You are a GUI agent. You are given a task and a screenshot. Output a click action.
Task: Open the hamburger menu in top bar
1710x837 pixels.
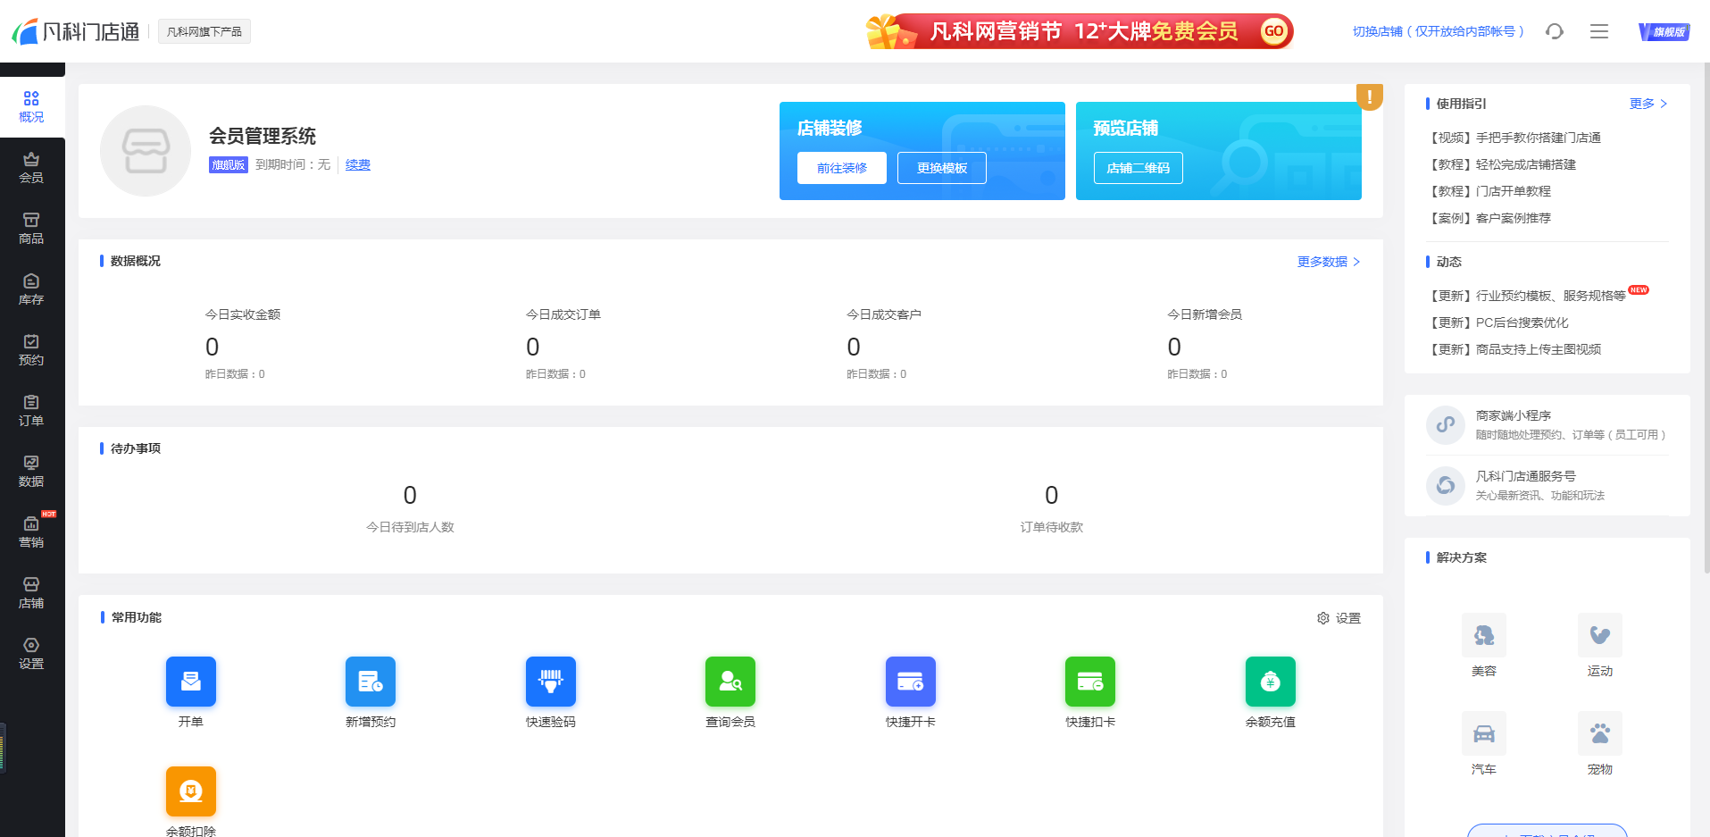tap(1598, 30)
